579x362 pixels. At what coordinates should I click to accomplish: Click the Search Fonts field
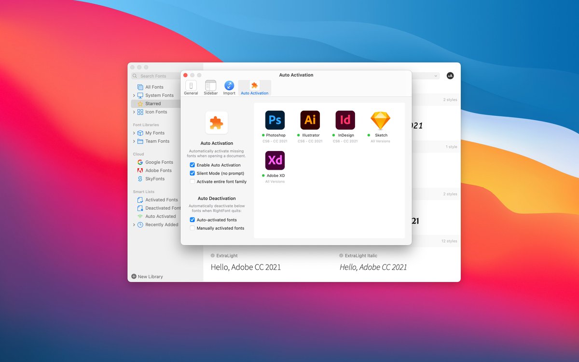pos(156,76)
